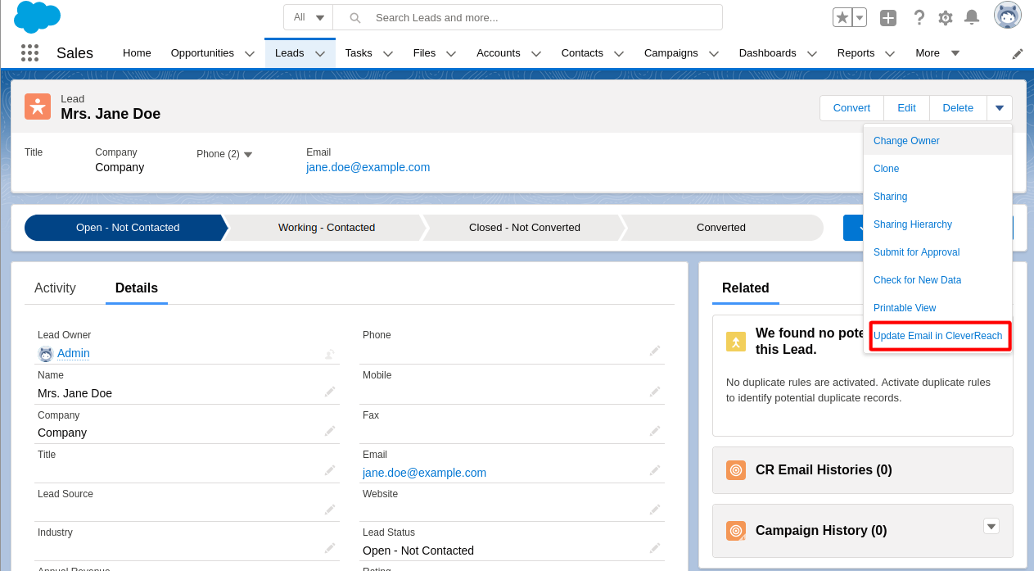This screenshot has width=1034, height=571.
Task: Click the Edit button
Action: pos(906,108)
